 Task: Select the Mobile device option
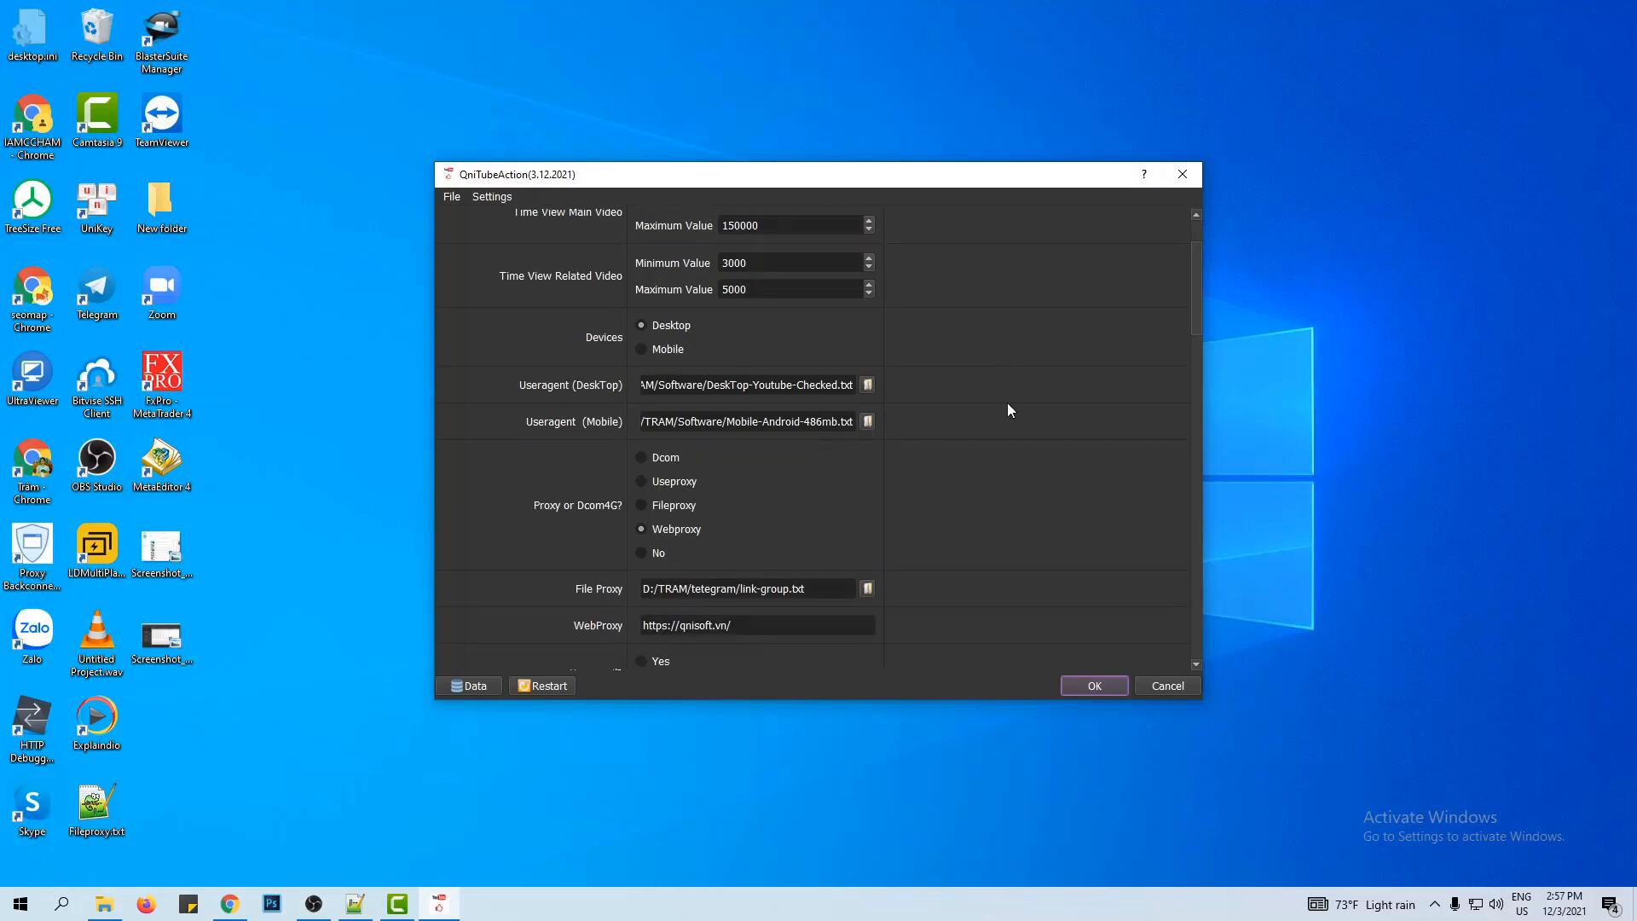tap(641, 349)
